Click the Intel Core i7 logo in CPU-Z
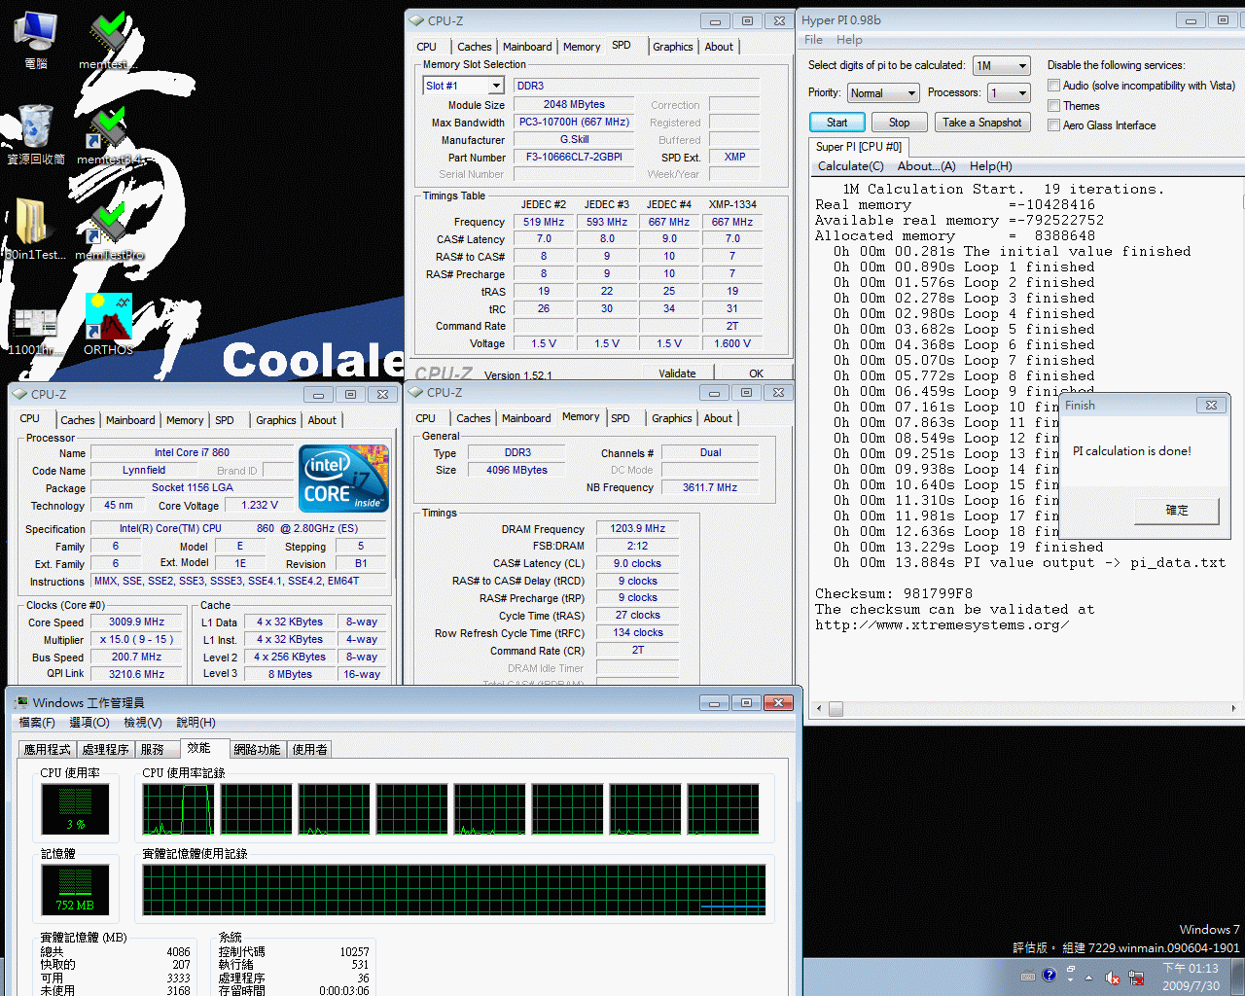Screen dimensions: 1245x996 (344, 478)
